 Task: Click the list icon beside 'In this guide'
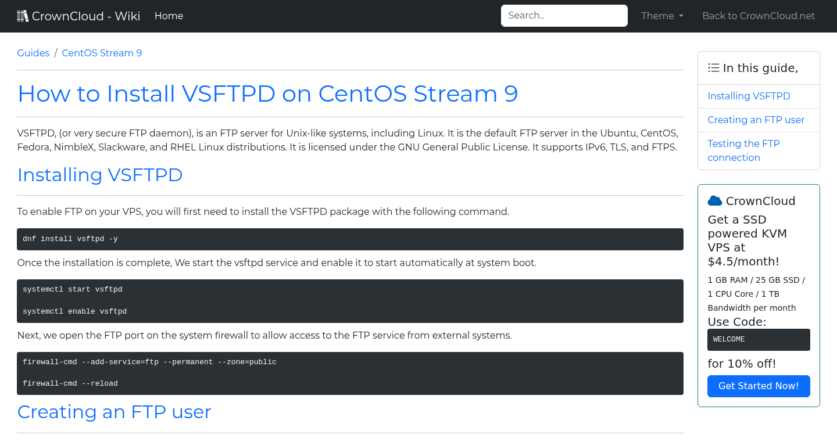713,67
